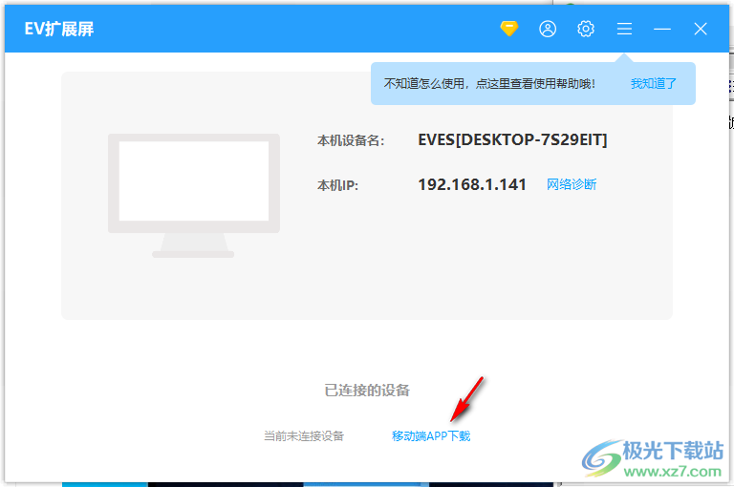Click the monitor illustration thumbnail
This screenshot has width=734, height=487.
[194, 196]
